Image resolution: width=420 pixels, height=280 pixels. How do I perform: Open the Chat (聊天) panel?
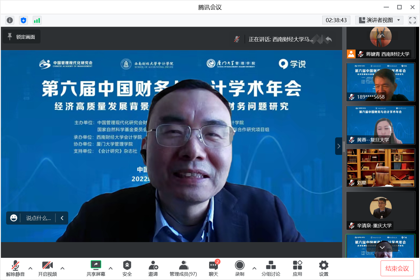point(213,268)
